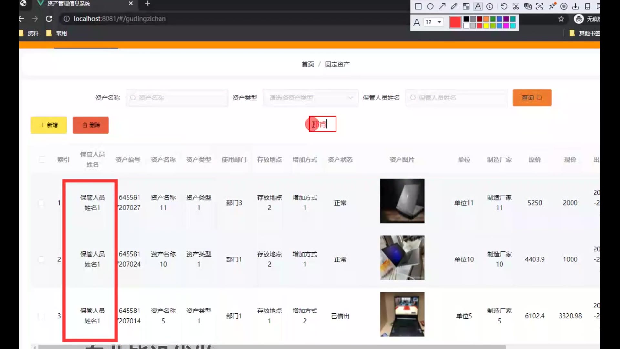Viewport: 620px width, 349px height.
Task: Click the browser address bar URL
Action: 119,19
